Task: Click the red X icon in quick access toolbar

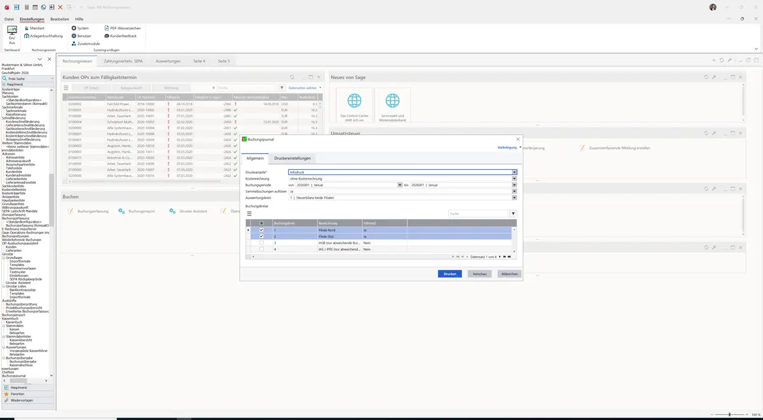Action: pos(60,7)
